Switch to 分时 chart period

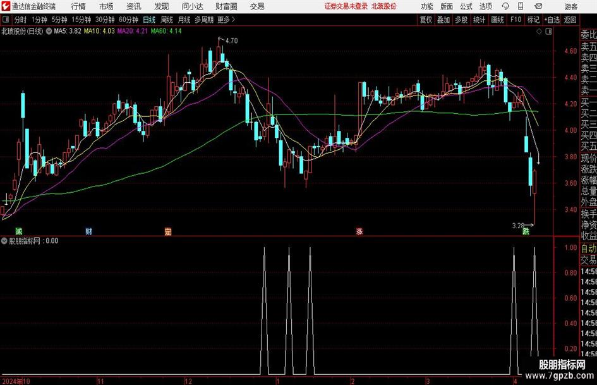(21, 20)
